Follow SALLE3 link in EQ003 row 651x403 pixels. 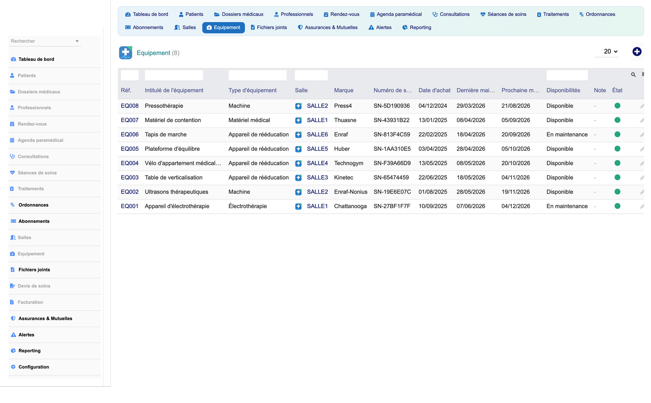(317, 178)
